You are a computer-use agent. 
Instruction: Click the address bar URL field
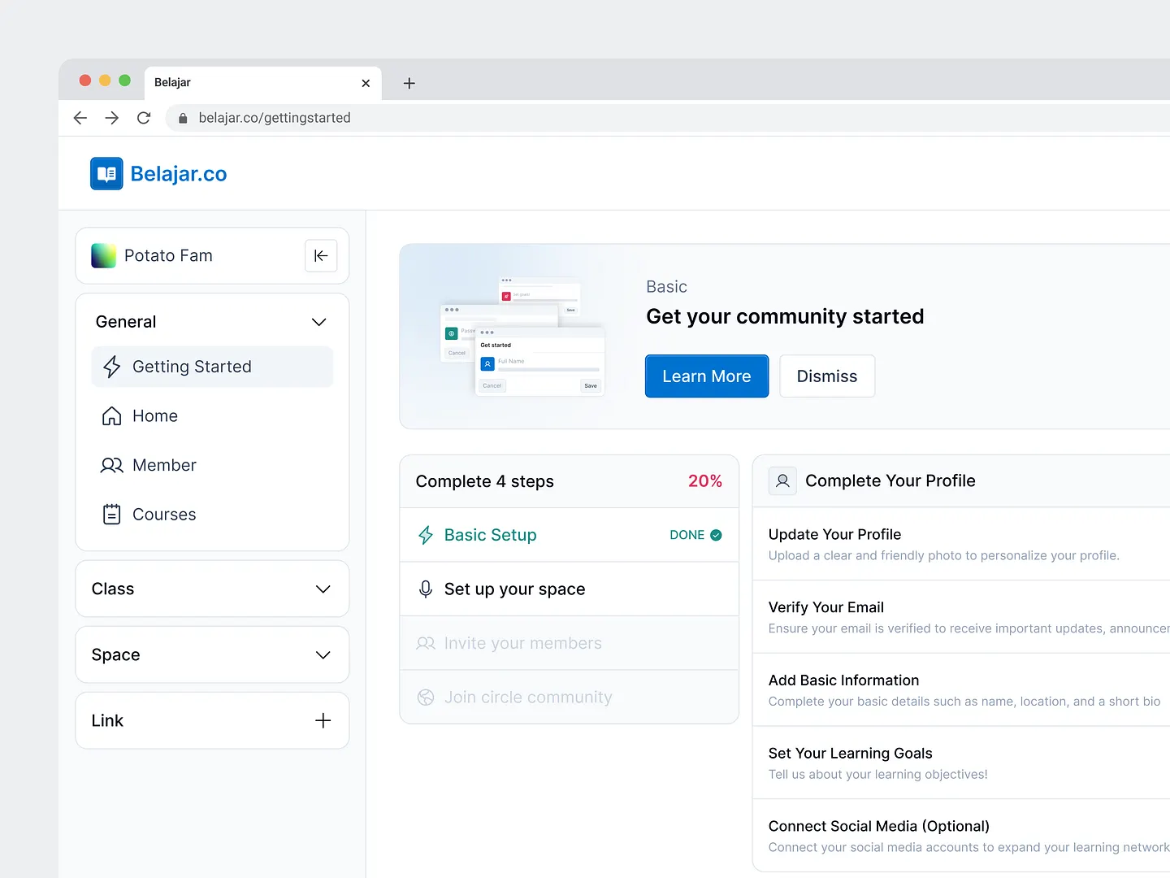pyautogui.click(x=668, y=118)
